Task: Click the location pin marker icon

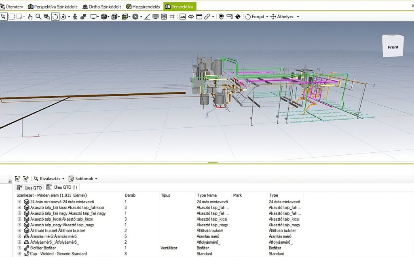Action: [221, 17]
